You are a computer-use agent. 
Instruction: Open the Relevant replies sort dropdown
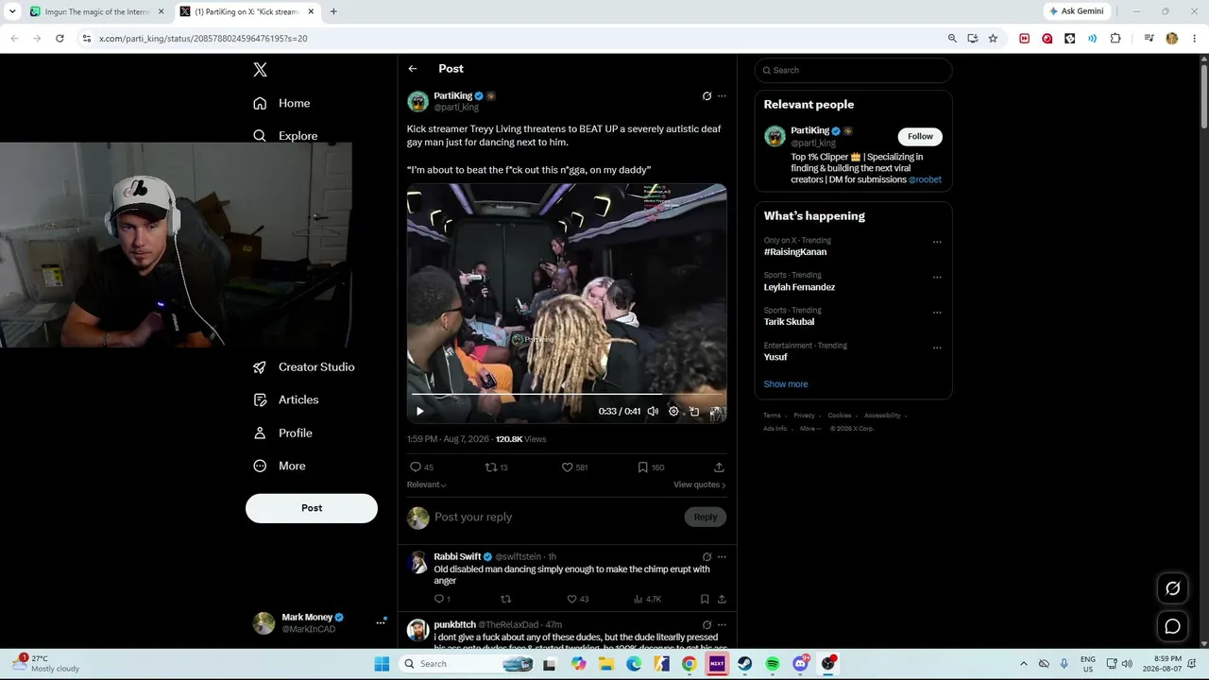(427, 484)
